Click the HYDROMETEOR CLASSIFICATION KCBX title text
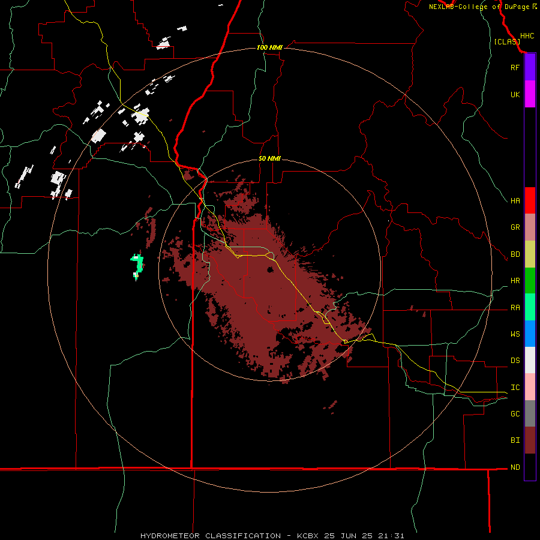 [x=272, y=536]
